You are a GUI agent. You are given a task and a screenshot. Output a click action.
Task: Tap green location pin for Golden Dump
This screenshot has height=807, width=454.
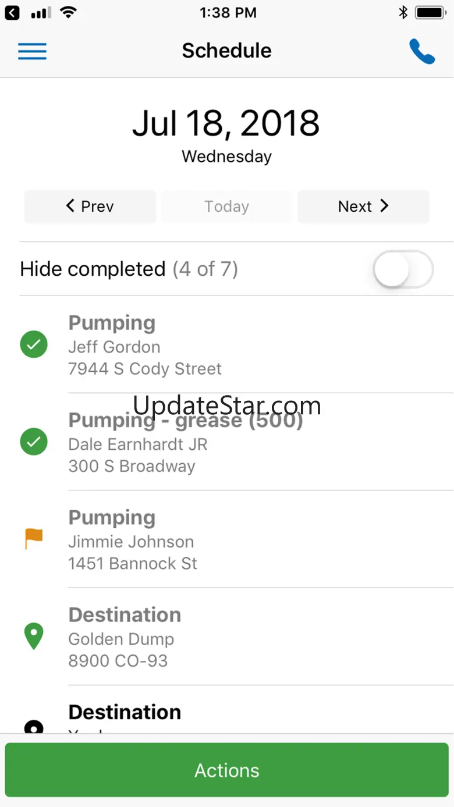[x=34, y=637]
